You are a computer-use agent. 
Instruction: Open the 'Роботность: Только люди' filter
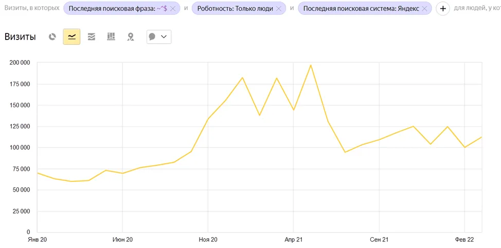[235, 9]
